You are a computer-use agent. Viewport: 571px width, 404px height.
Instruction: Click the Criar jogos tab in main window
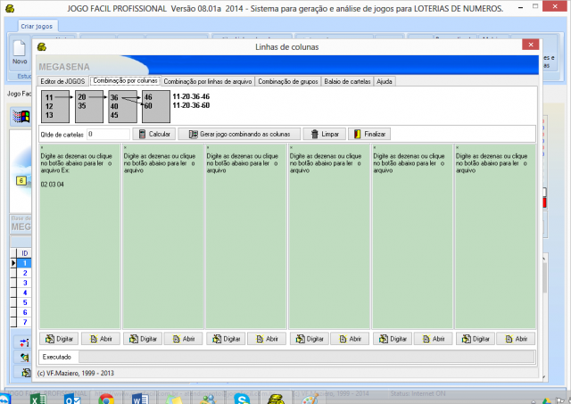[37, 27]
